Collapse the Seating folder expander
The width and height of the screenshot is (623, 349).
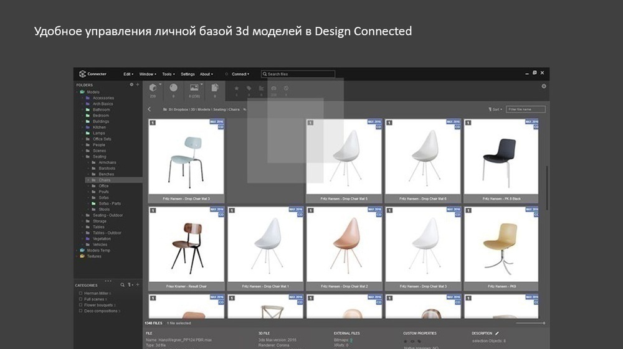[x=83, y=157]
